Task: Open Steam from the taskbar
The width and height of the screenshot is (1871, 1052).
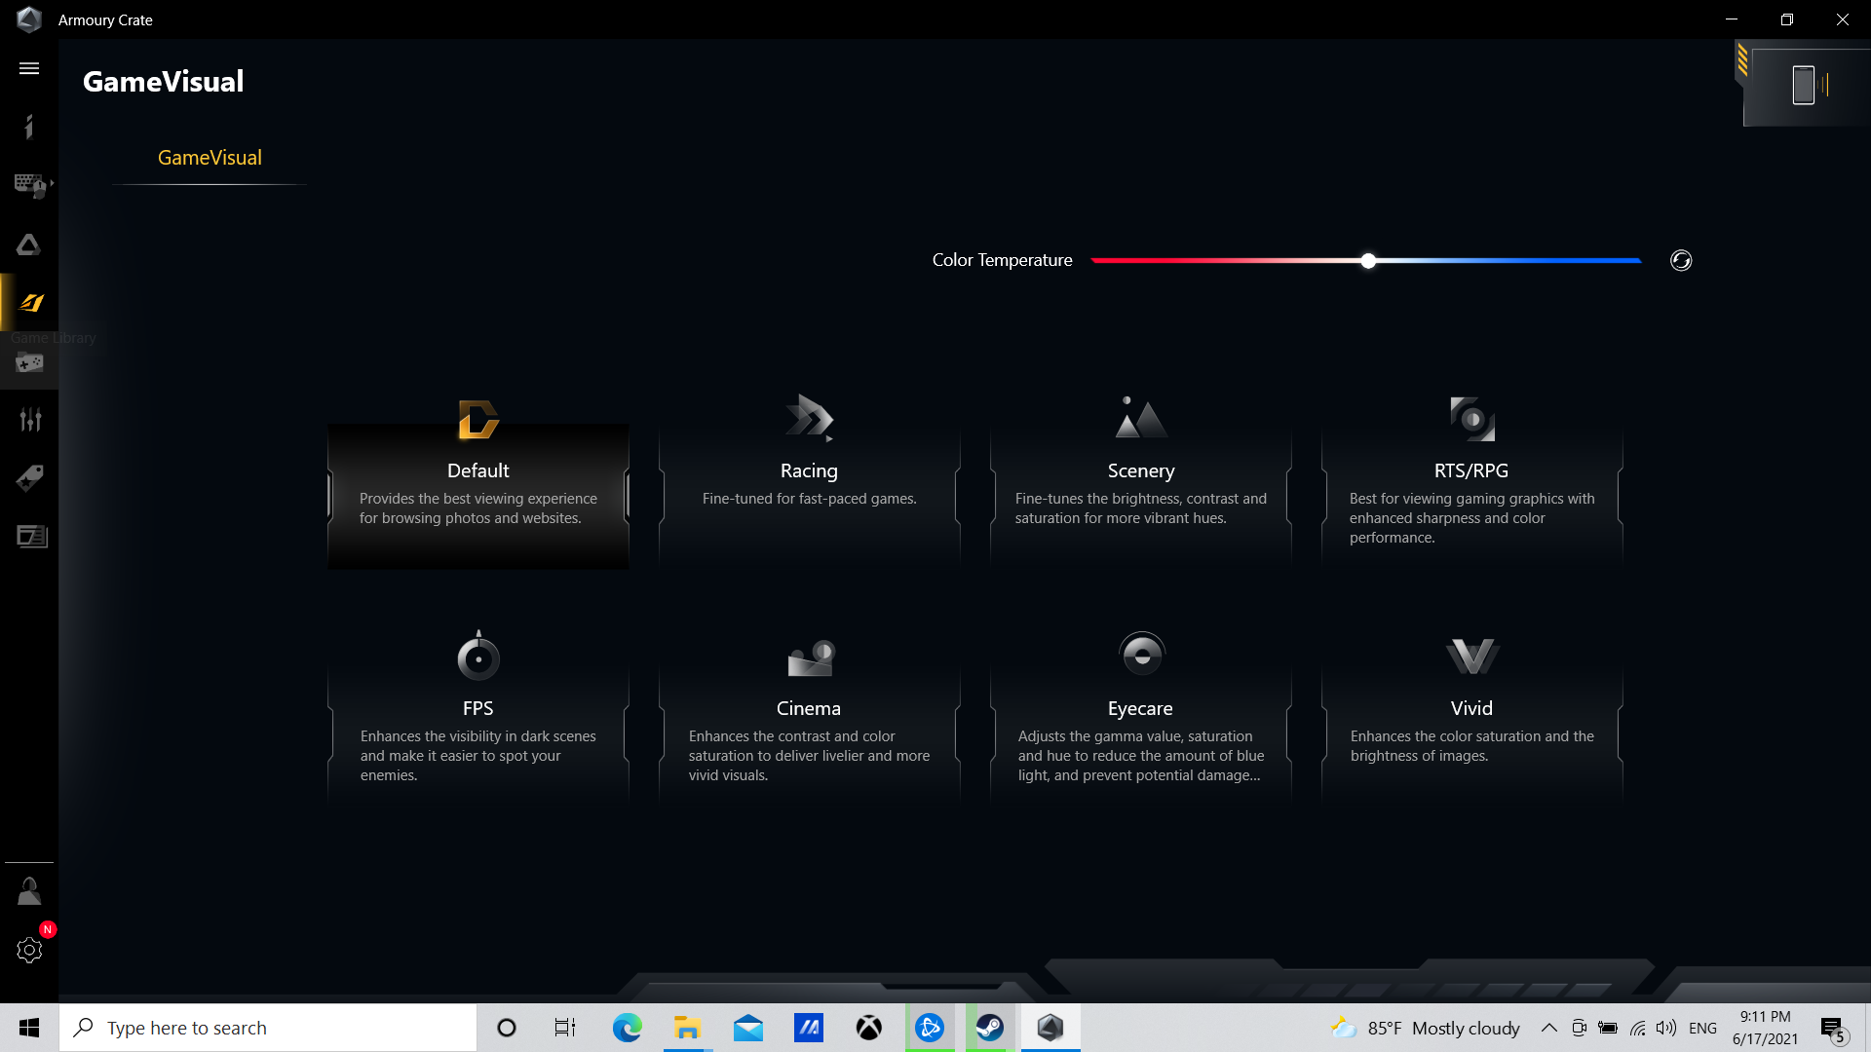Action: coord(989,1028)
